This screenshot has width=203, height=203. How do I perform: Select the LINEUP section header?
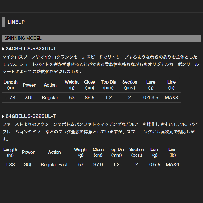click(101, 22)
